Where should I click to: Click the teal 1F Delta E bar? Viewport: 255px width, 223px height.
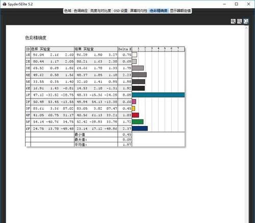click(x=158, y=95)
